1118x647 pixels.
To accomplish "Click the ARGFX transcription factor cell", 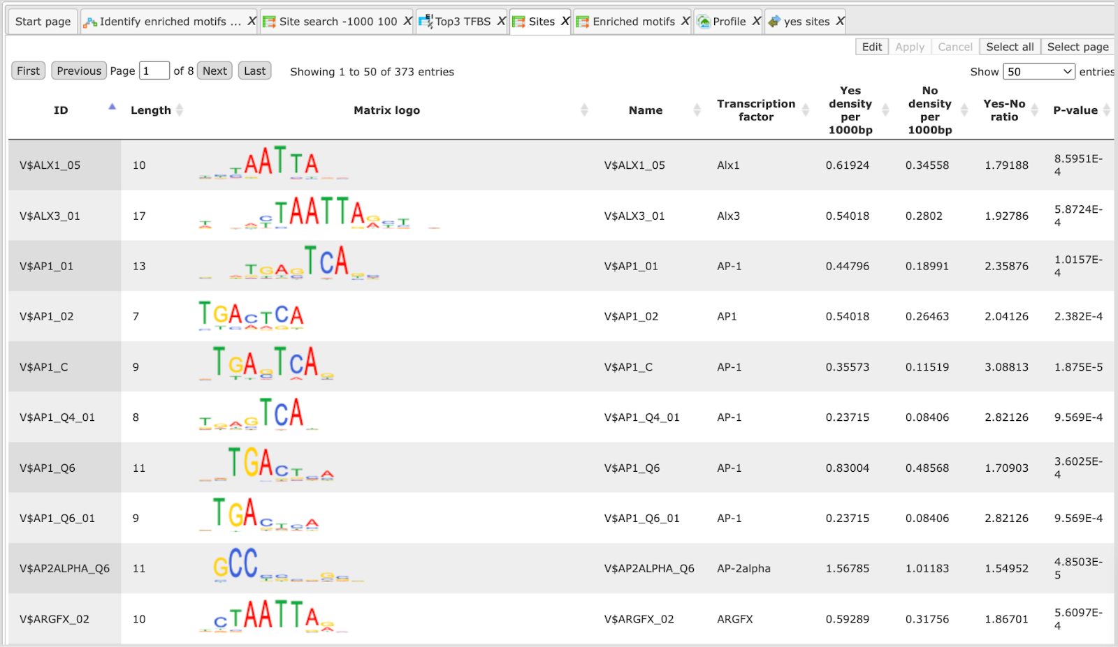I will coord(735,619).
